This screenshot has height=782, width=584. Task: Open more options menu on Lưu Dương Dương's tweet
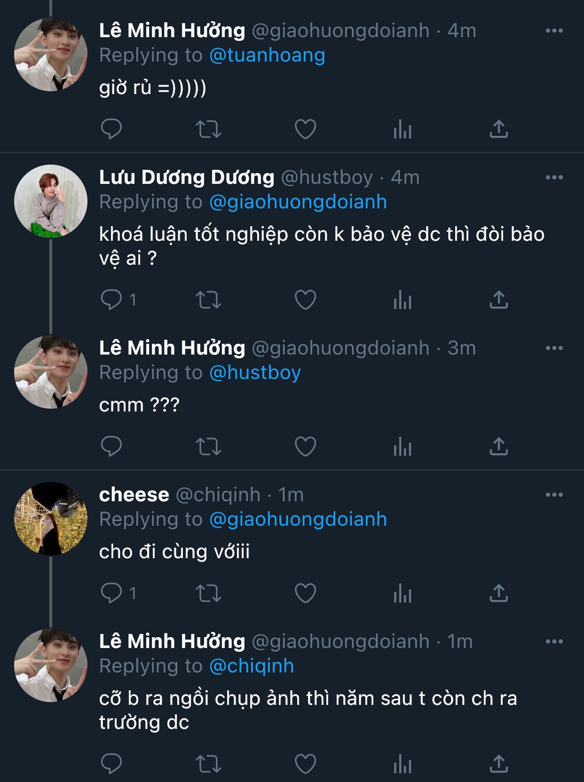554,178
